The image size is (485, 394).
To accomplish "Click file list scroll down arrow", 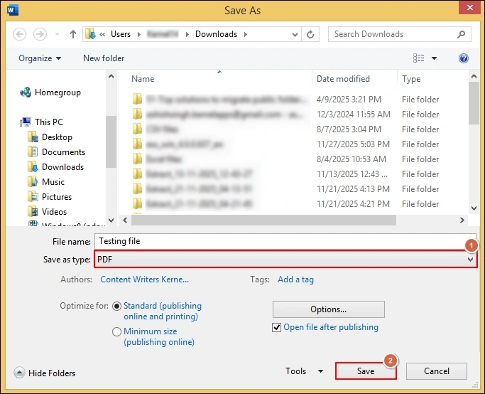I will pyautogui.click(x=474, y=208).
